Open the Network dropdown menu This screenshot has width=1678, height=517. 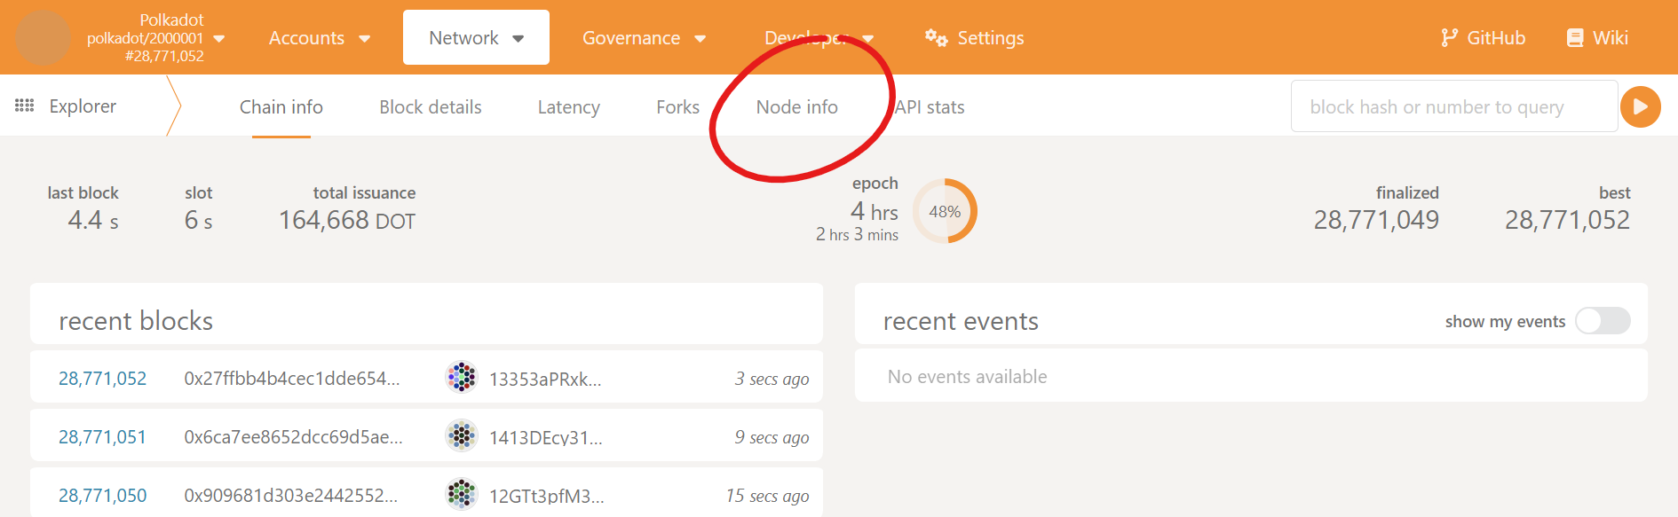point(476,37)
